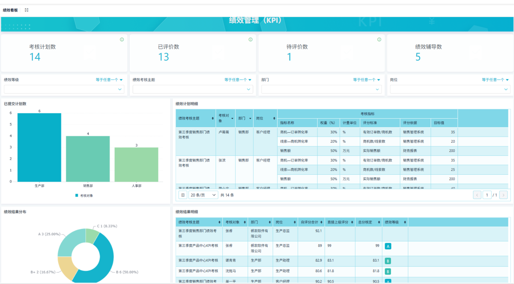Sort 绩效结果明细 by 总分核定 column
Screen dimensions: 514x284
click(379, 222)
